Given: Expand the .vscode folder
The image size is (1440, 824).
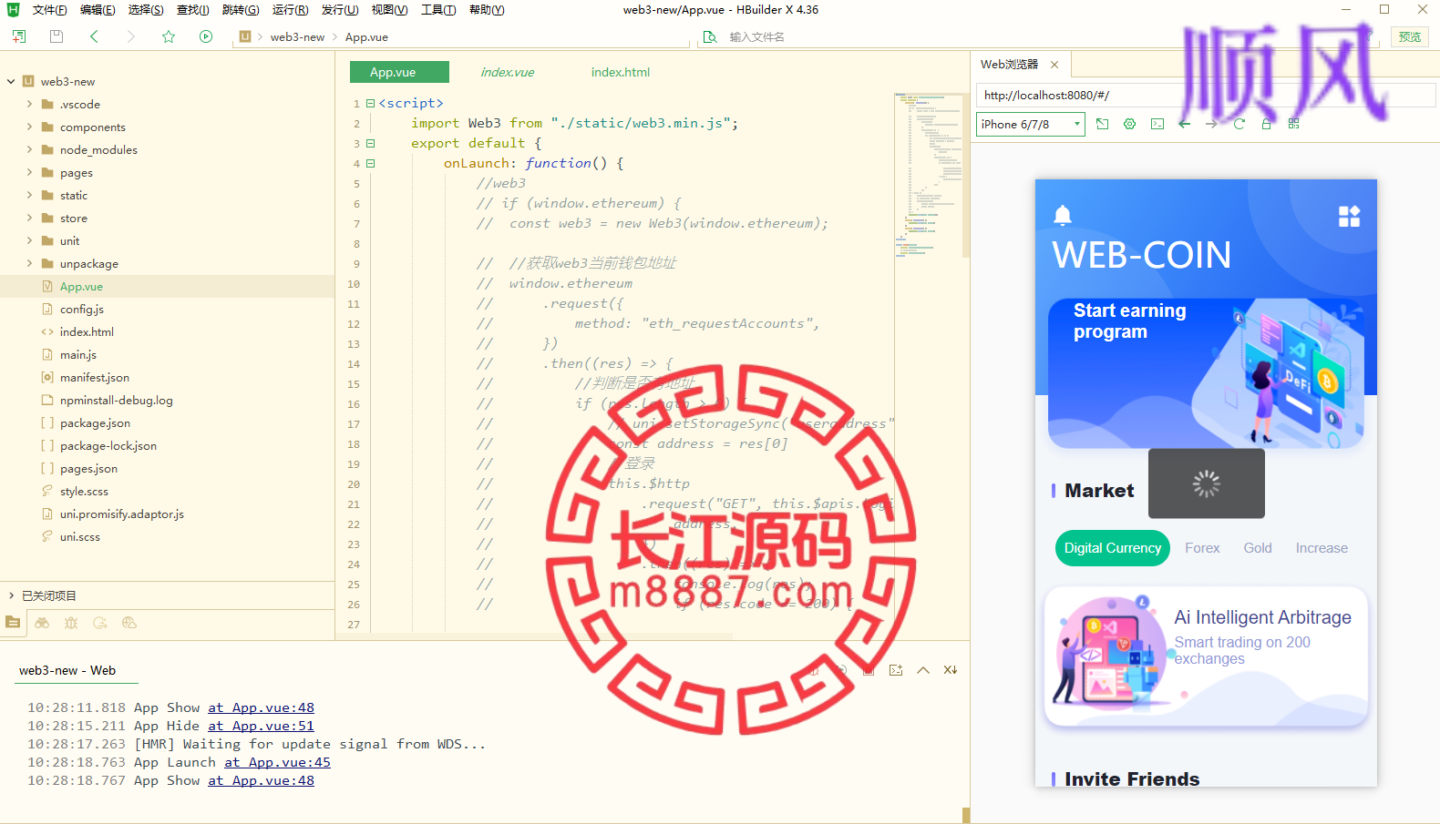Looking at the screenshot, I should [29, 104].
